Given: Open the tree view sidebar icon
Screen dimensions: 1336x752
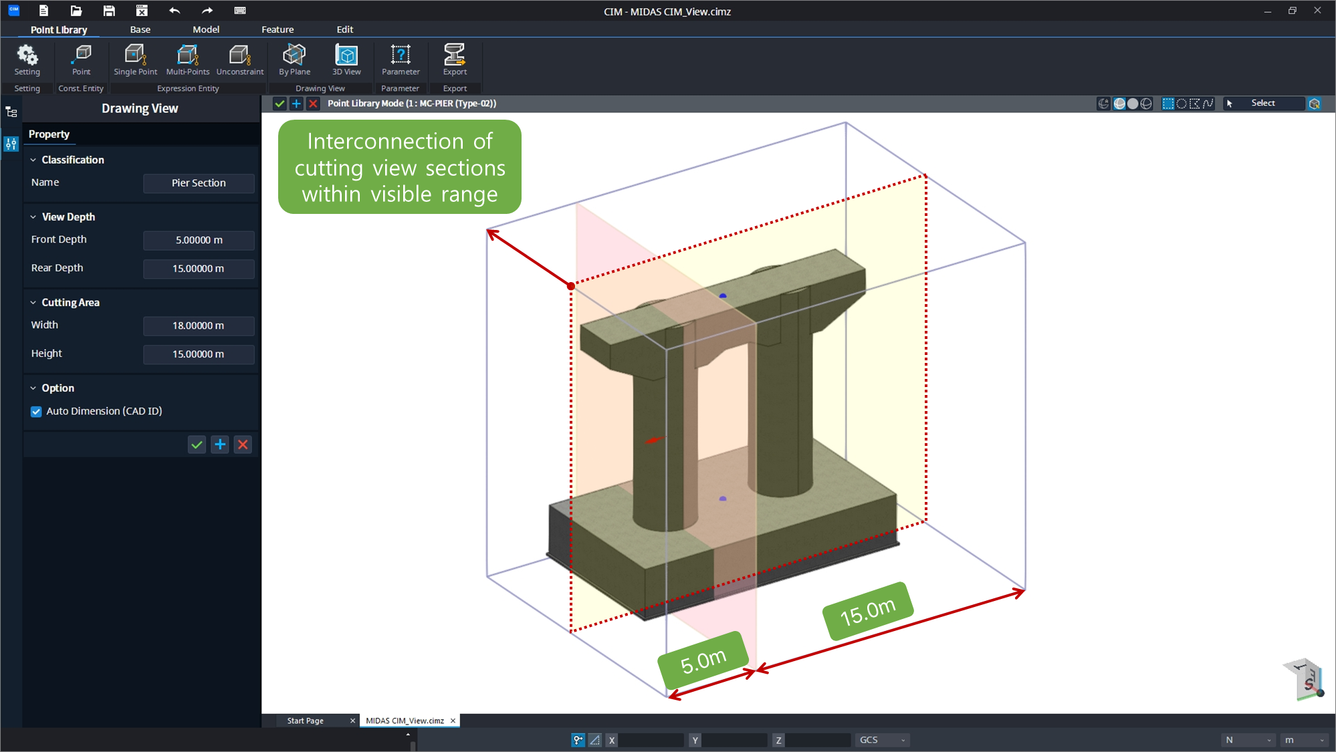Looking at the screenshot, I should coord(11,112).
